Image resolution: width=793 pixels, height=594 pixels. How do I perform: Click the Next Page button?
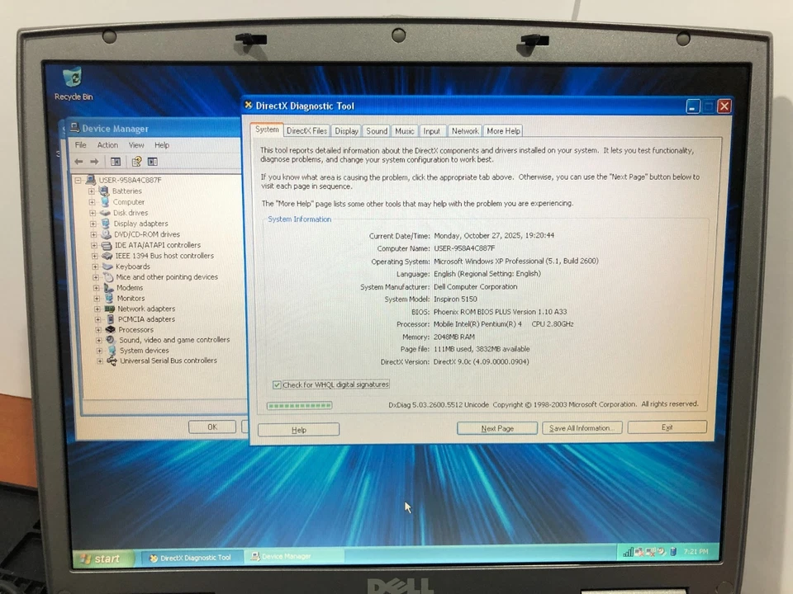pyautogui.click(x=496, y=427)
